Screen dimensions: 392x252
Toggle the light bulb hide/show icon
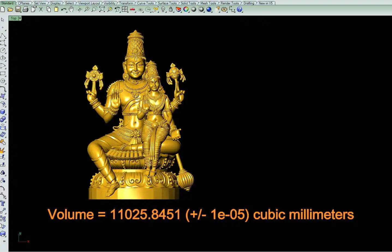pyautogui.click(x=163, y=10)
